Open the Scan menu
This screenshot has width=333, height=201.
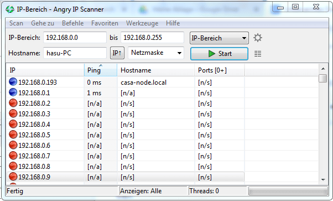[16, 23]
